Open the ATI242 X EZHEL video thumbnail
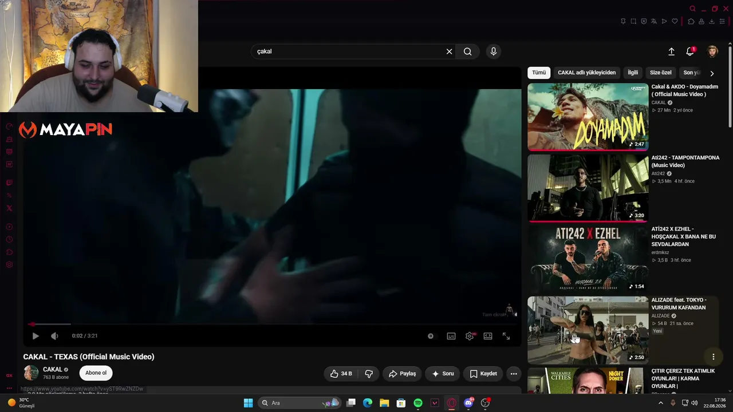The width and height of the screenshot is (733, 412). point(588,259)
